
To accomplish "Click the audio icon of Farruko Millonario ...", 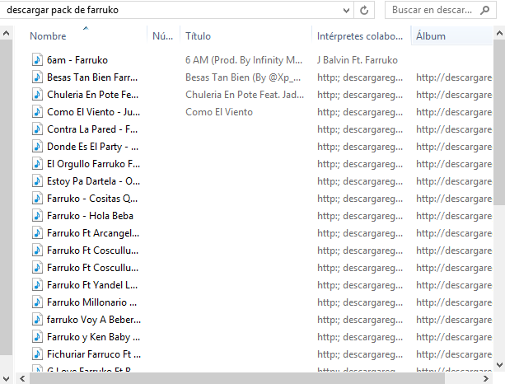I will click(37, 302).
